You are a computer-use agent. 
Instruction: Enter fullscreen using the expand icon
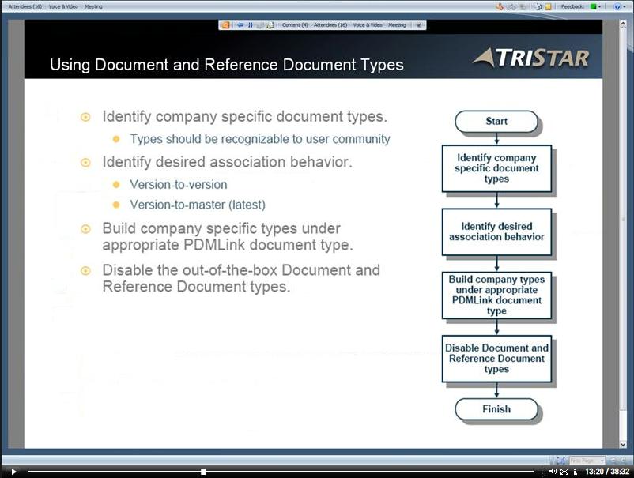(x=564, y=472)
